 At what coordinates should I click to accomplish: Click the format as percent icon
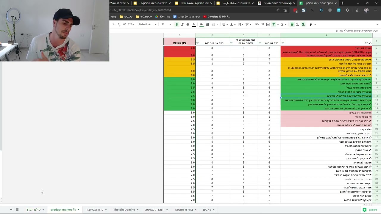click(113, 24)
